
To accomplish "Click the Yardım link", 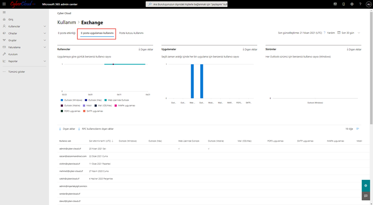I will pyautogui.click(x=331, y=33).
